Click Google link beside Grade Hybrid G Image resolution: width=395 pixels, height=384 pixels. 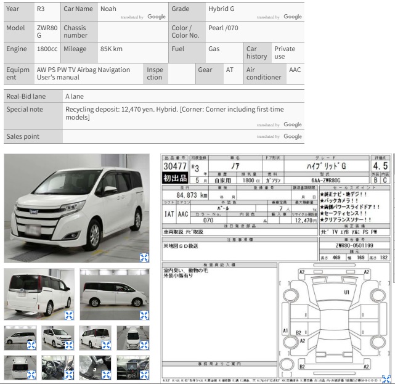[293, 17]
